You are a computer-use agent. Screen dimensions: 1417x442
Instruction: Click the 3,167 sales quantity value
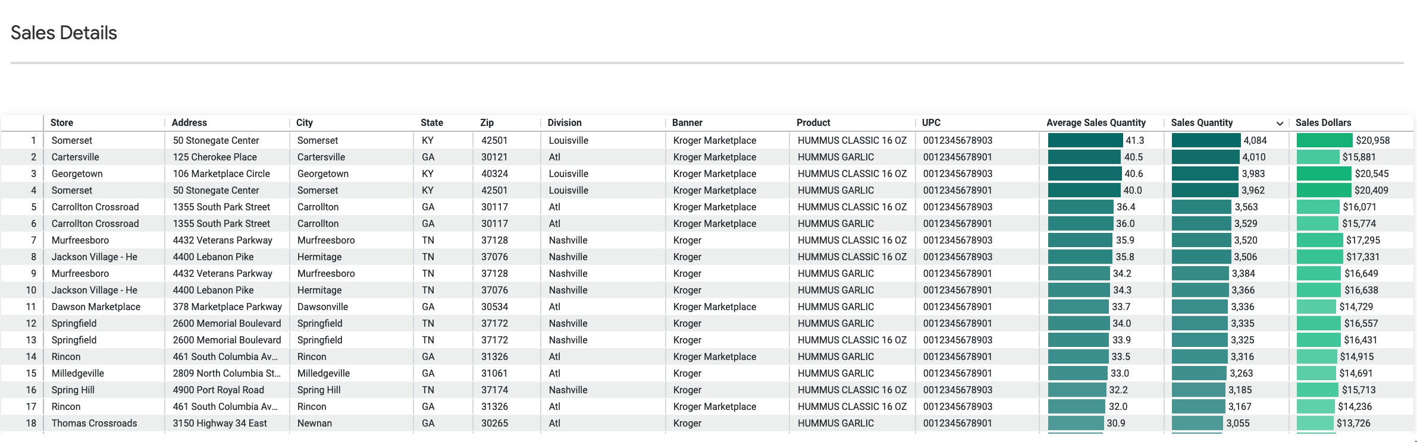click(x=1240, y=406)
